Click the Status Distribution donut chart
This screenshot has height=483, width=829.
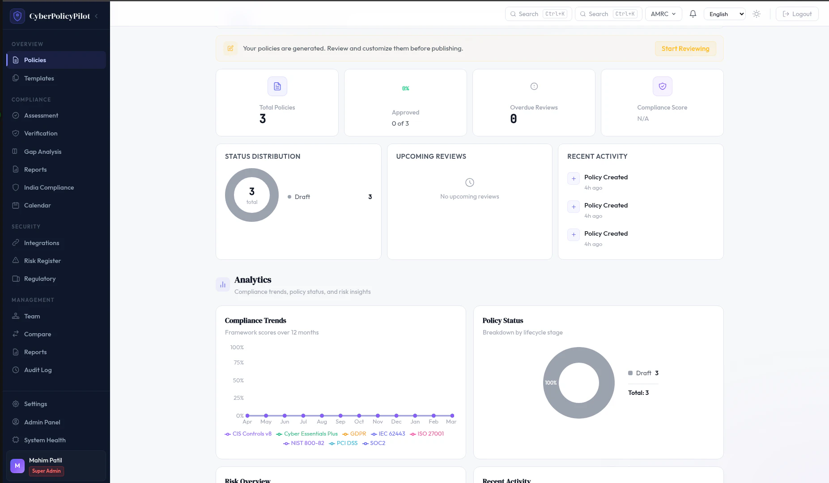click(252, 195)
